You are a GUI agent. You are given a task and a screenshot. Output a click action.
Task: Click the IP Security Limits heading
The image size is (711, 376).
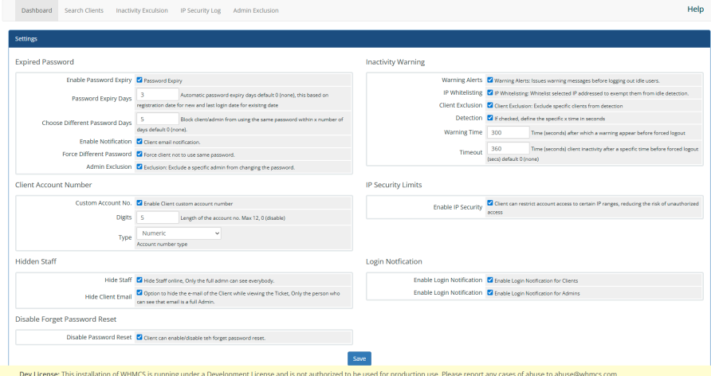click(x=394, y=185)
